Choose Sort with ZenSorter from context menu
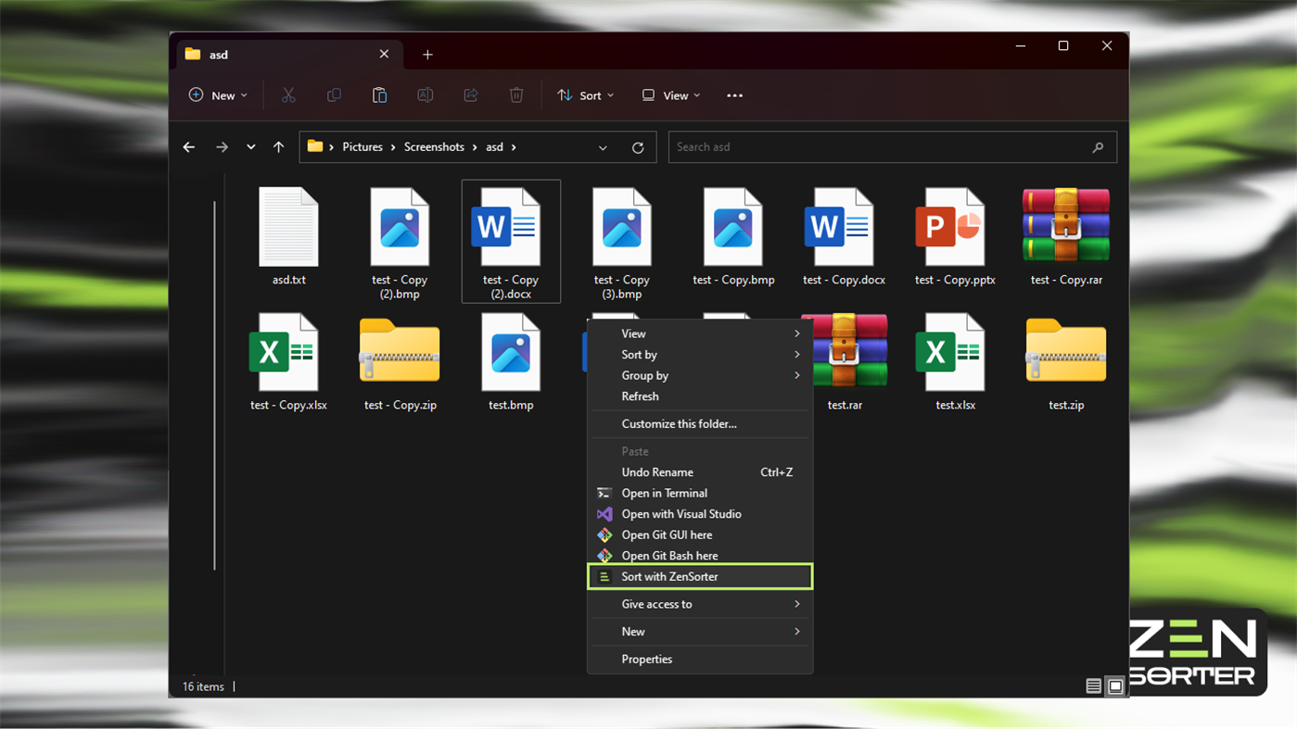The width and height of the screenshot is (1297, 729). [x=670, y=576]
